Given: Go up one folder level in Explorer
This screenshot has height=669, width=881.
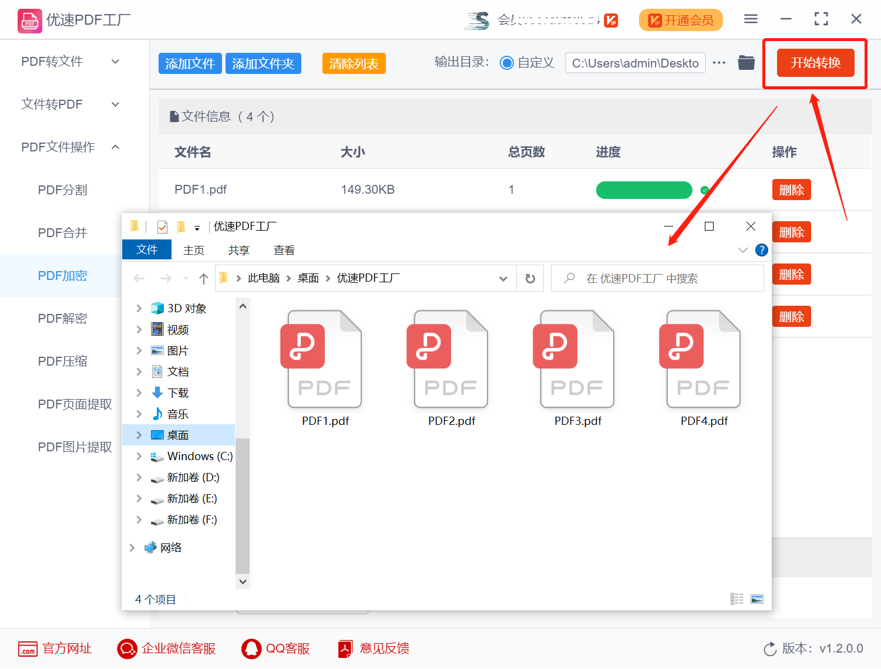Looking at the screenshot, I should pyautogui.click(x=204, y=279).
